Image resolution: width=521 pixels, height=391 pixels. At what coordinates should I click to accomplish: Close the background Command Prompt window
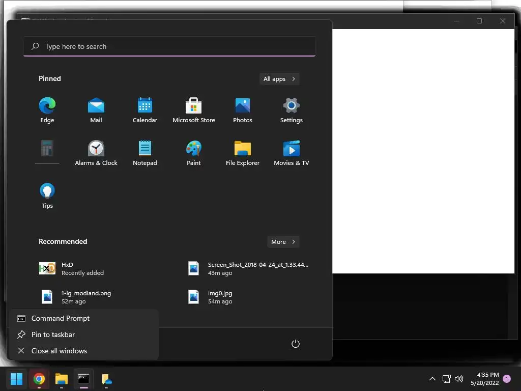[x=502, y=21]
